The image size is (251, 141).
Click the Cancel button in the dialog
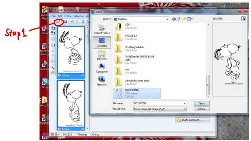[202, 109]
